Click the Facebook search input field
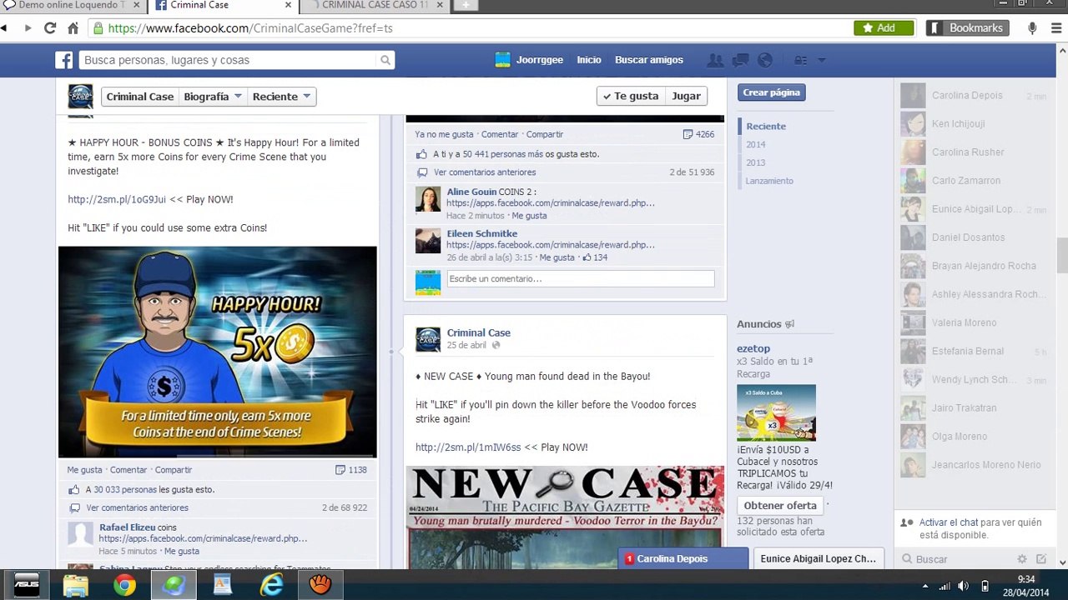Viewport: 1068px width, 600px height. [x=229, y=60]
